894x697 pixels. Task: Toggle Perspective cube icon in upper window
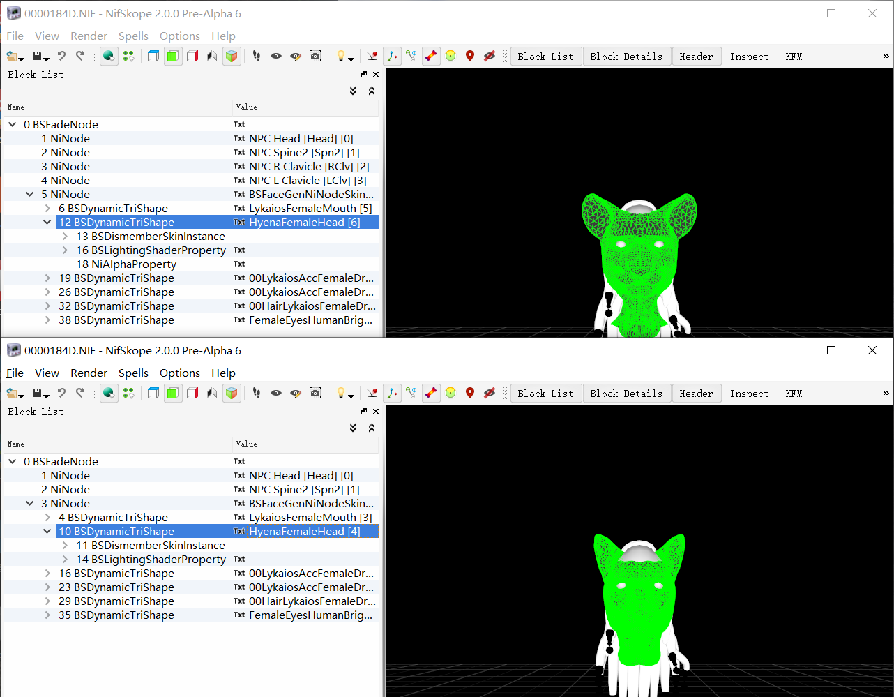pyautogui.click(x=232, y=57)
